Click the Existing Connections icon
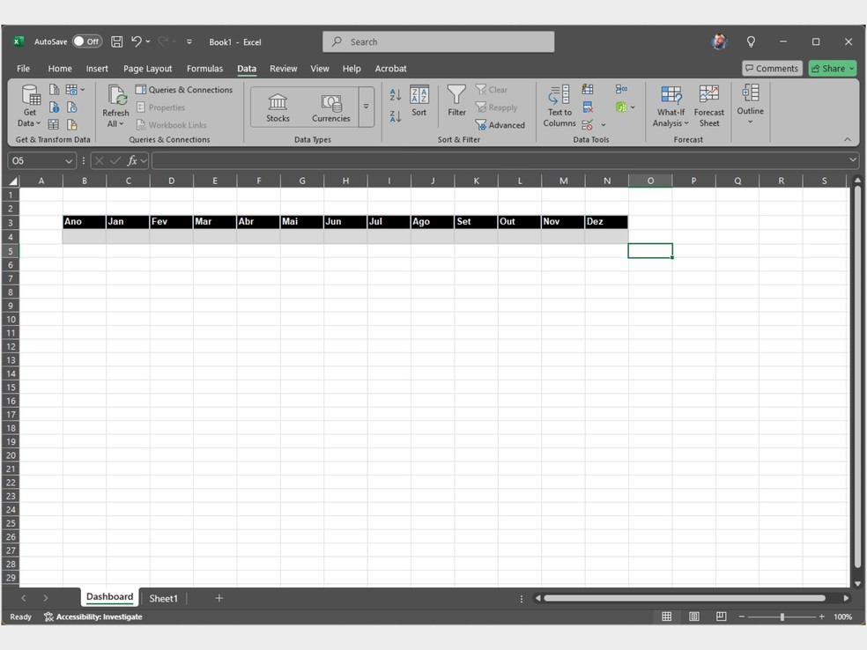Viewport: 867px width, 650px height. coord(72,124)
